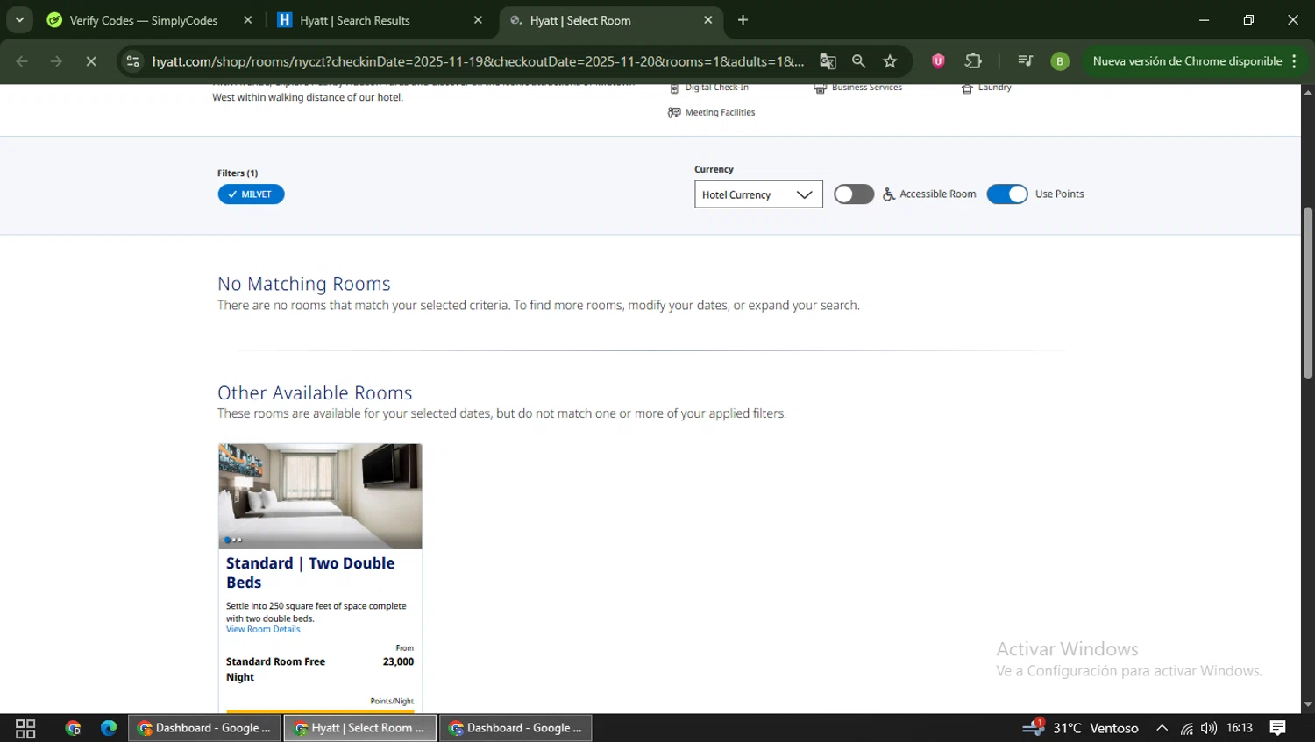1315x742 pixels.
Task: Show hidden system tray icons chevron
Action: pyautogui.click(x=1162, y=728)
